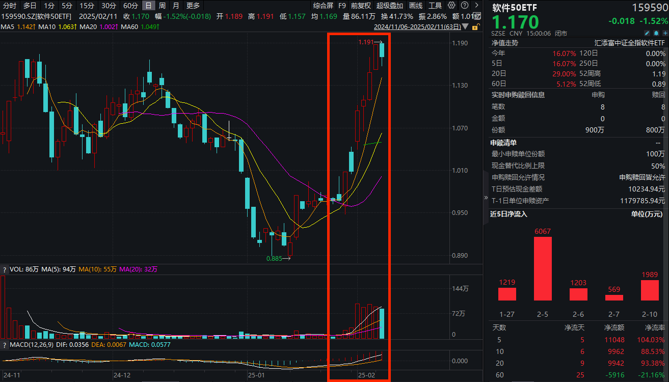
Task: Select the 30分 period
Action: tap(109, 6)
